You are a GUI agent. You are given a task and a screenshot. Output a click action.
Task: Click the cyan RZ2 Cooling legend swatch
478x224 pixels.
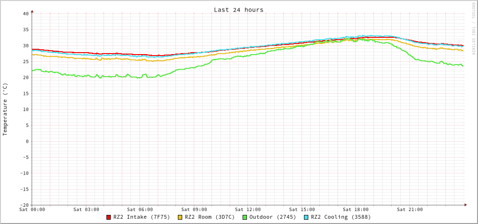(x=306, y=217)
